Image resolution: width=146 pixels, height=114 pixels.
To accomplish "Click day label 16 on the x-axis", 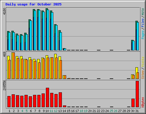I will (x=73, y=111).
